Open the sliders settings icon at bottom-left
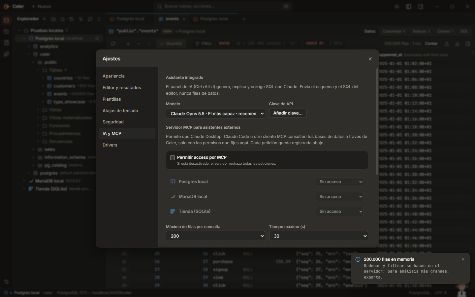Viewport: 475px width, 297px height. tap(6, 281)
